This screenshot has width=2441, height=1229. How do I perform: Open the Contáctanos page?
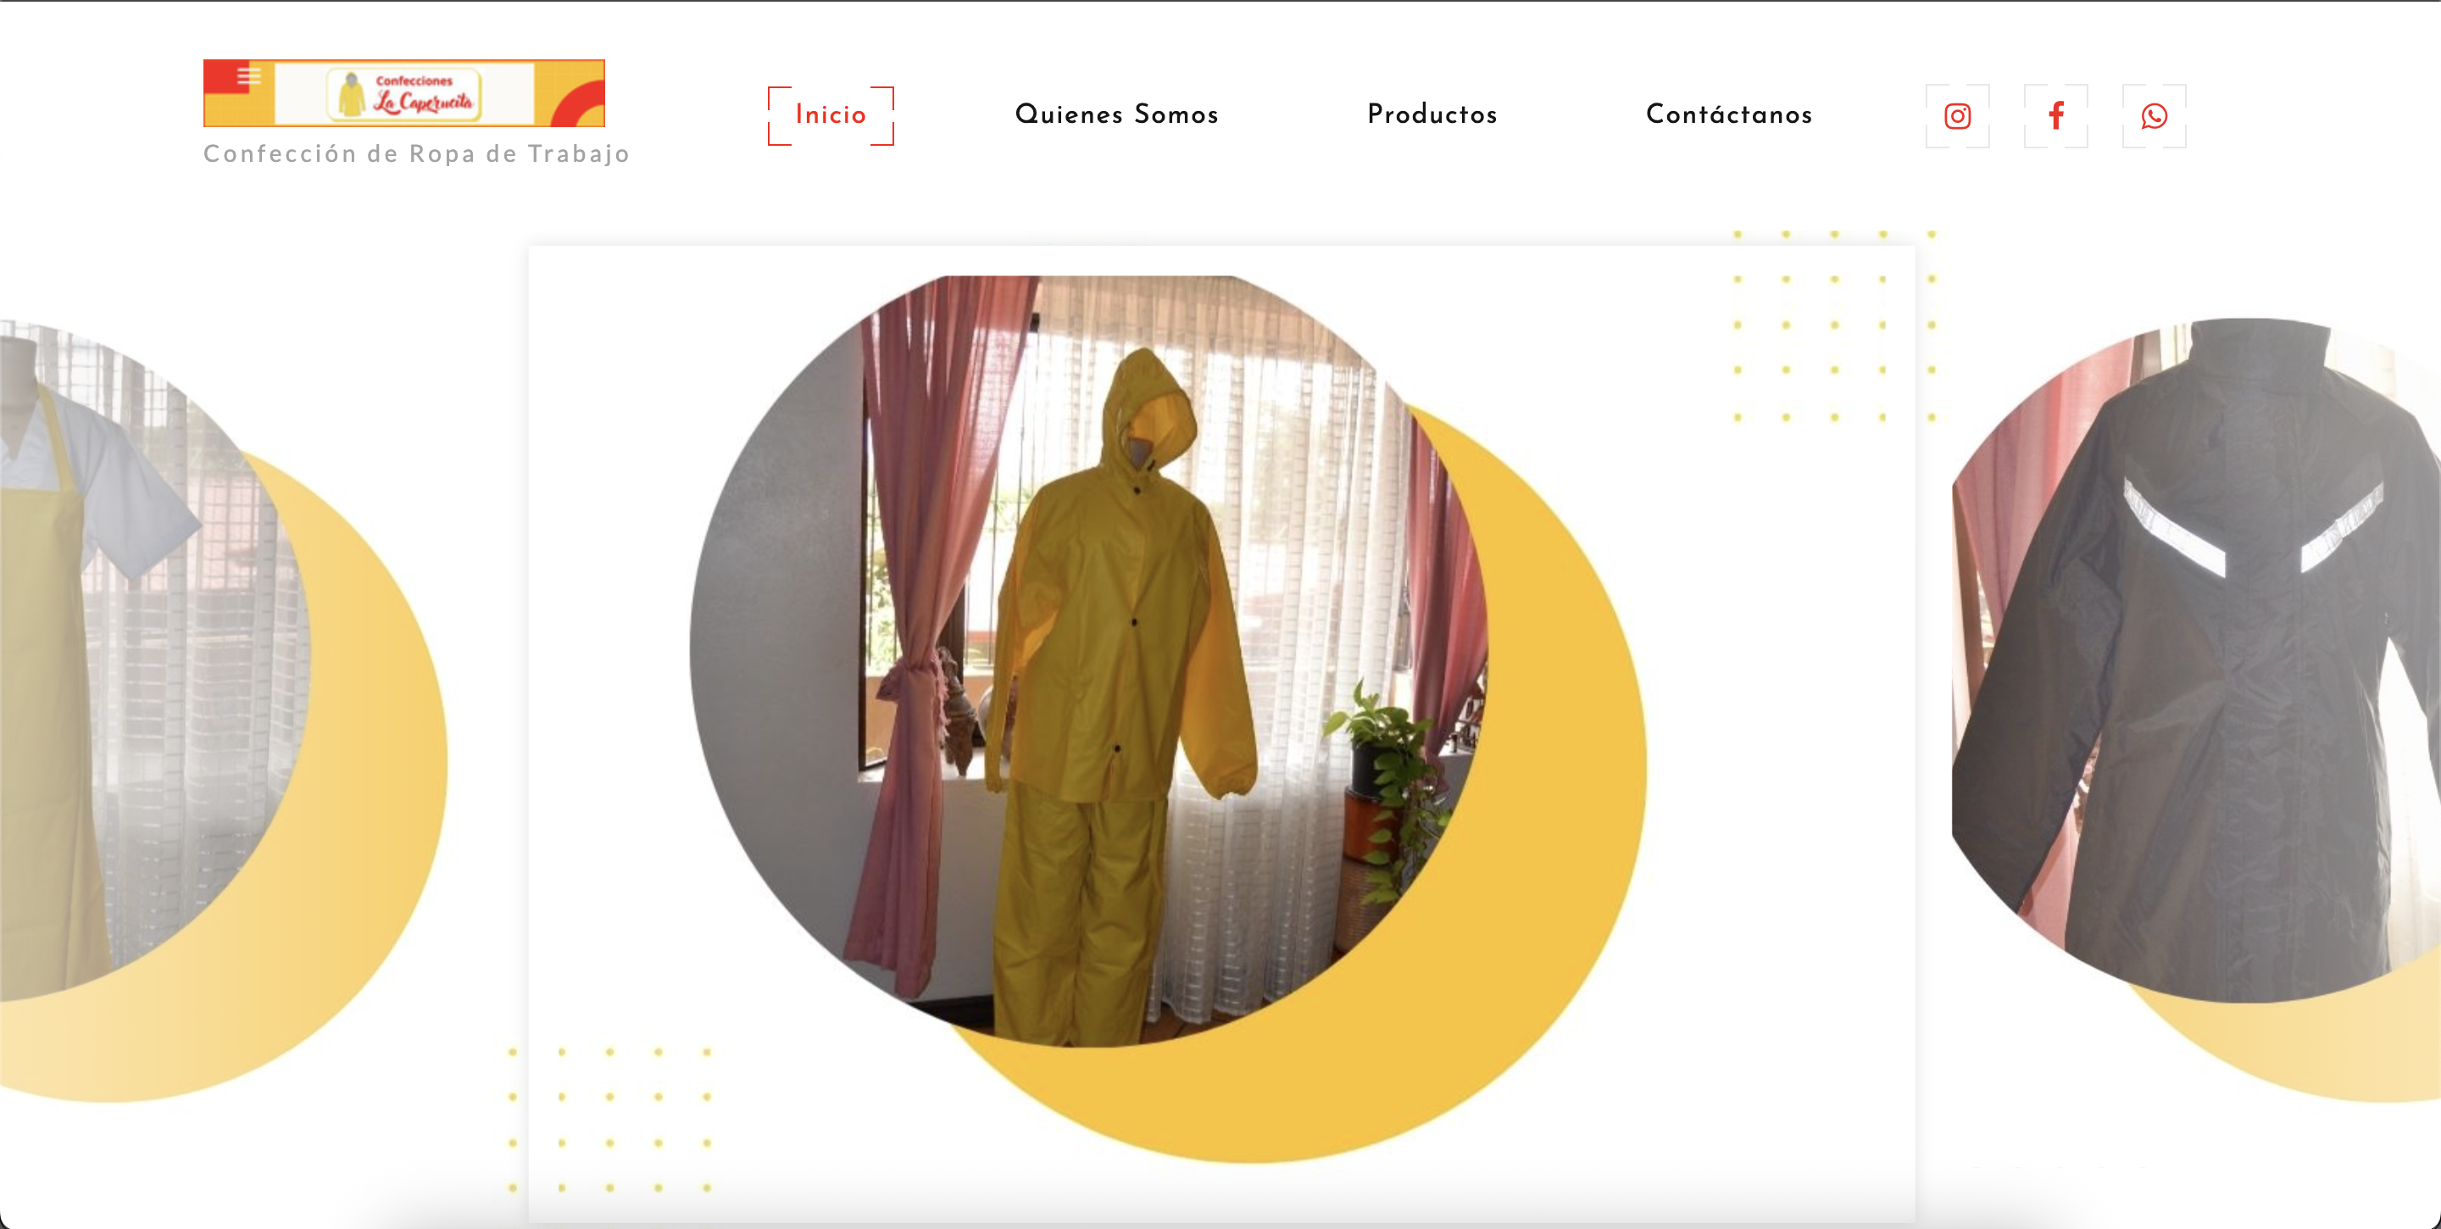(1728, 114)
